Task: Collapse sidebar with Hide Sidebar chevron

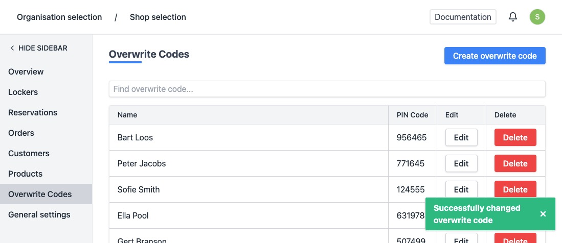Action: click(x=12, y=48)
